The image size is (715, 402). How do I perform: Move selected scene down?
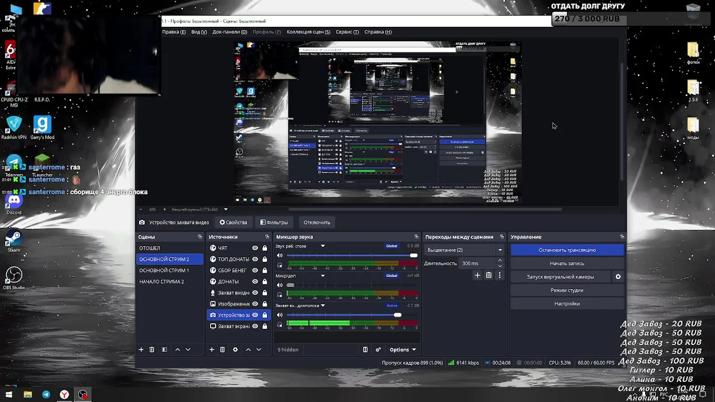(x=188, y=350)
